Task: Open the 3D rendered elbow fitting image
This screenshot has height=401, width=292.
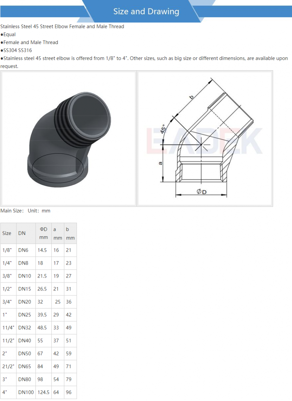Action: click(x=69, y=138)
